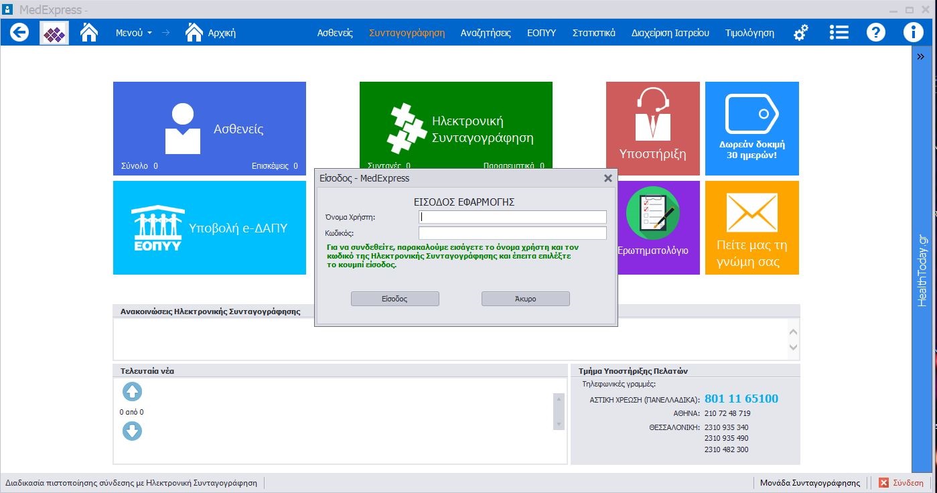Image resolution: width=937 pixels, height=493 pixels.
Task: Click the status message about πιστοποίησης σύνδεσης
Action: pyautogui.click(x=131, y=482)
